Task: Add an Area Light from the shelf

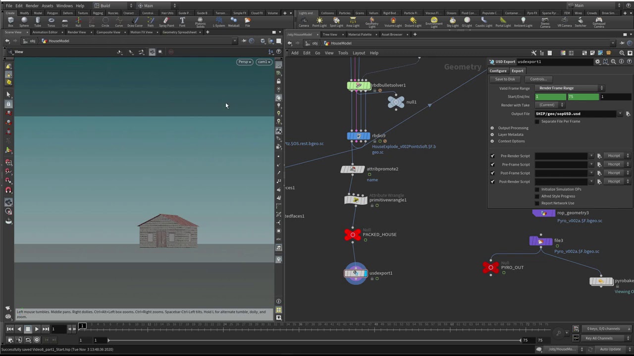Action: tap(353, 22)
